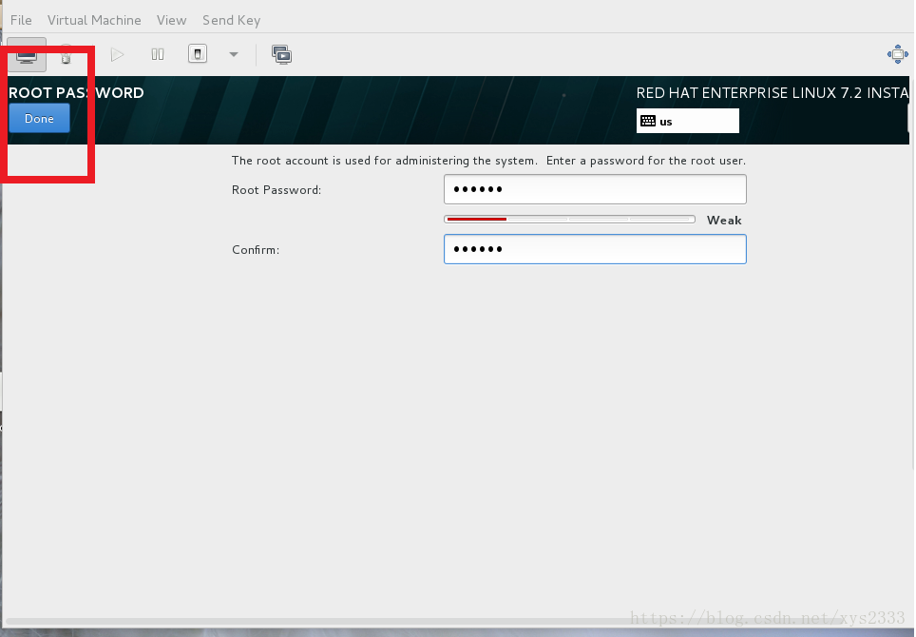
Task: Click the Done button
Action: point(39,119)
